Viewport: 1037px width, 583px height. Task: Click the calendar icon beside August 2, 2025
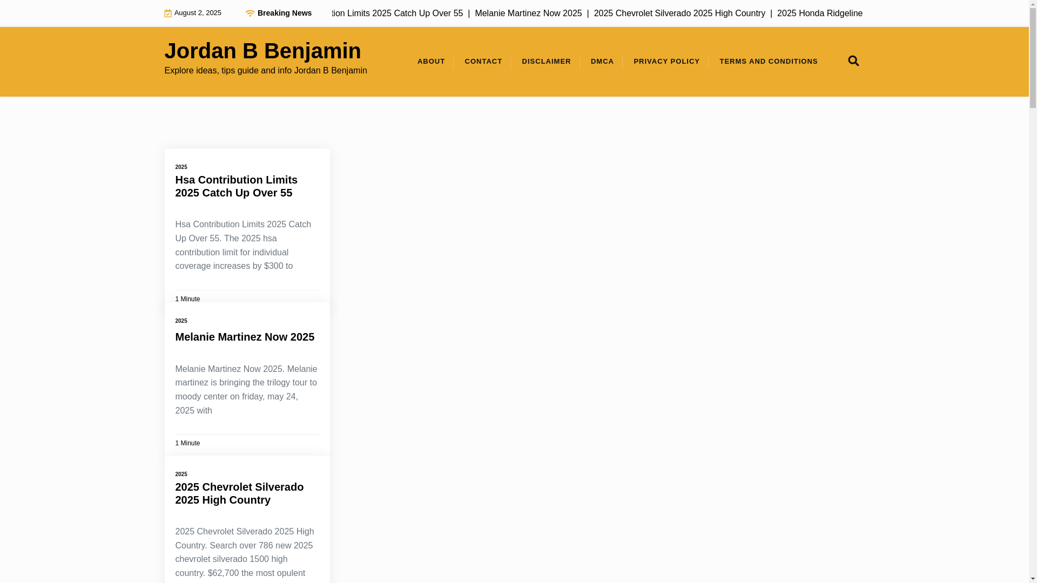coord(168,13)
